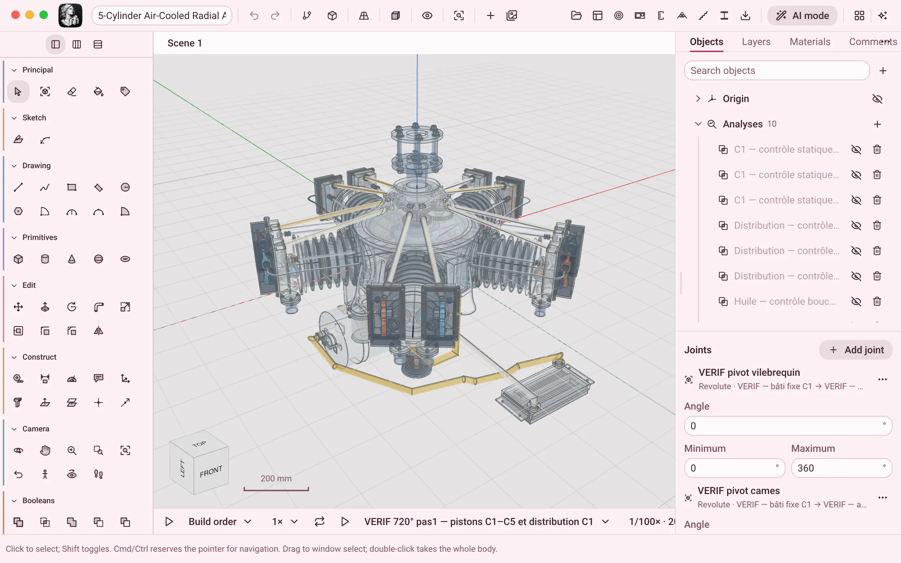Open the download/export icon in toolbar
This screenshot has height=563, width=901.
point(745,15)
